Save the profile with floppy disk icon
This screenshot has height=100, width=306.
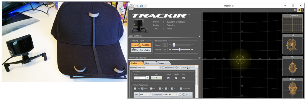(x=188, y=67)
